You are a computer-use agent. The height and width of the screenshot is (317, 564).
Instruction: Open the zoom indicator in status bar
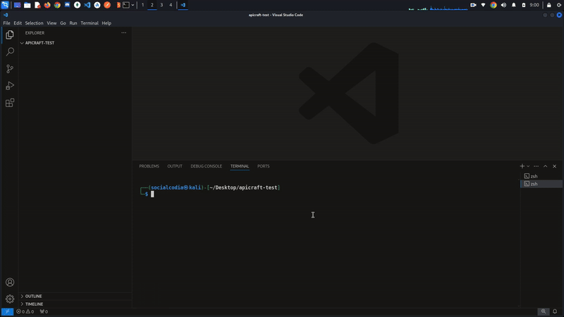point(543,311)
